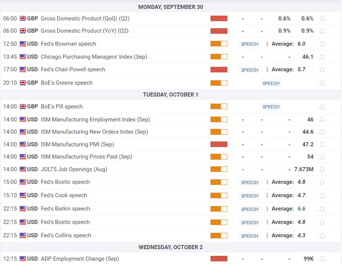Open Gross Domestic Product (YoY) (Q2) event

85,31
